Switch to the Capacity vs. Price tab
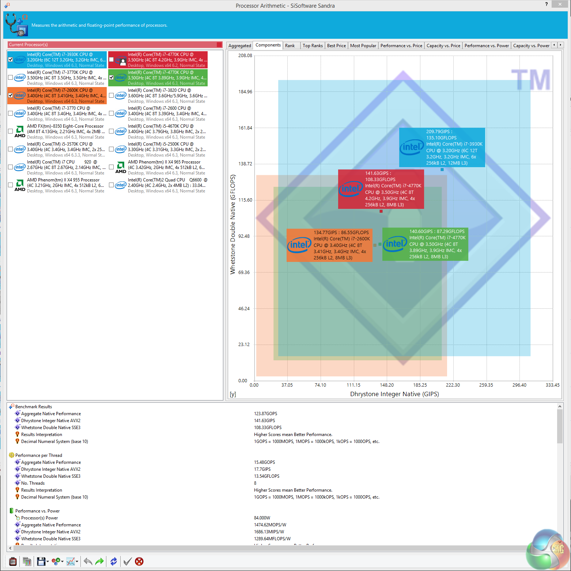Image resolution: width=571 pixels, height=571 pixels. (x=443, y=46)
